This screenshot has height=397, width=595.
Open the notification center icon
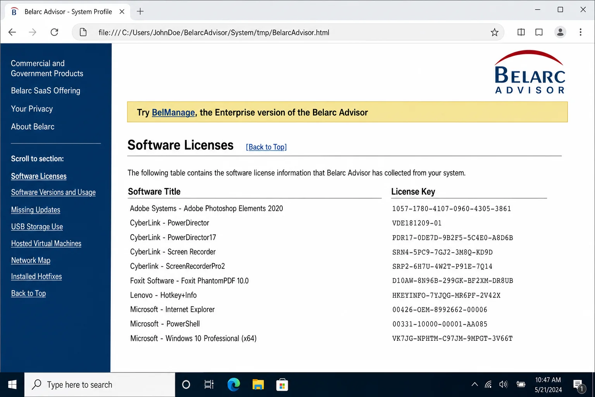579,385
